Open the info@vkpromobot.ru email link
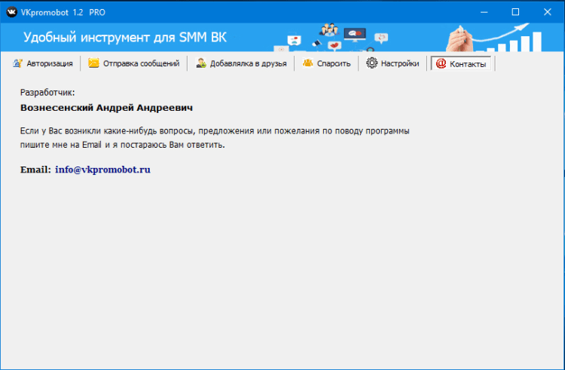 point(102,170)
